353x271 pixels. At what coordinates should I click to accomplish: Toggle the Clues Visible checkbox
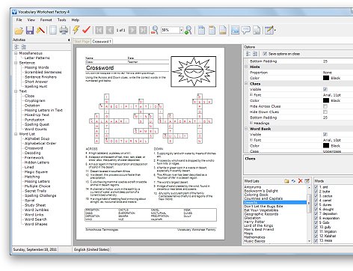[325, 89]
